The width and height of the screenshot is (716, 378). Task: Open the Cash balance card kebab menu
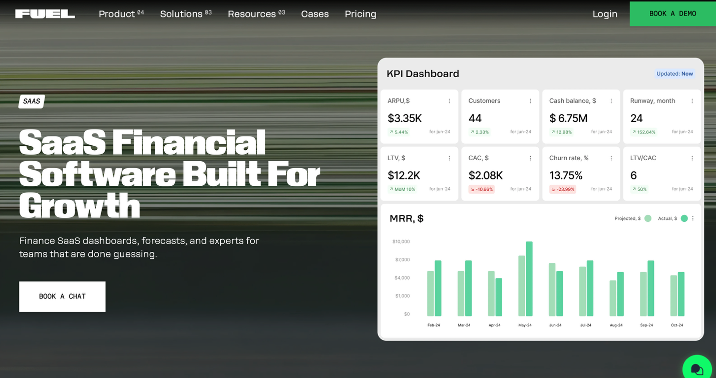point(611,101)
